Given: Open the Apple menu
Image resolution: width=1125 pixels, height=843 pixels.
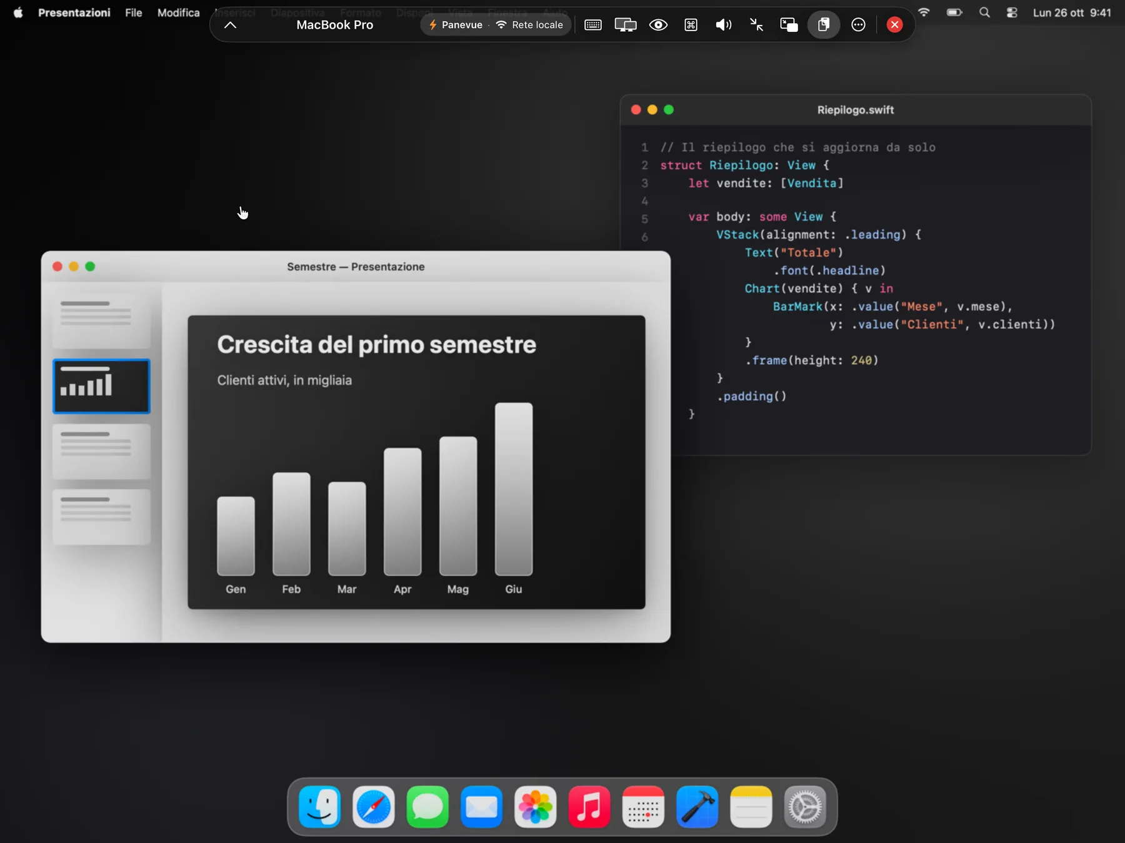Looking at the screenshot, I should 18,12.
